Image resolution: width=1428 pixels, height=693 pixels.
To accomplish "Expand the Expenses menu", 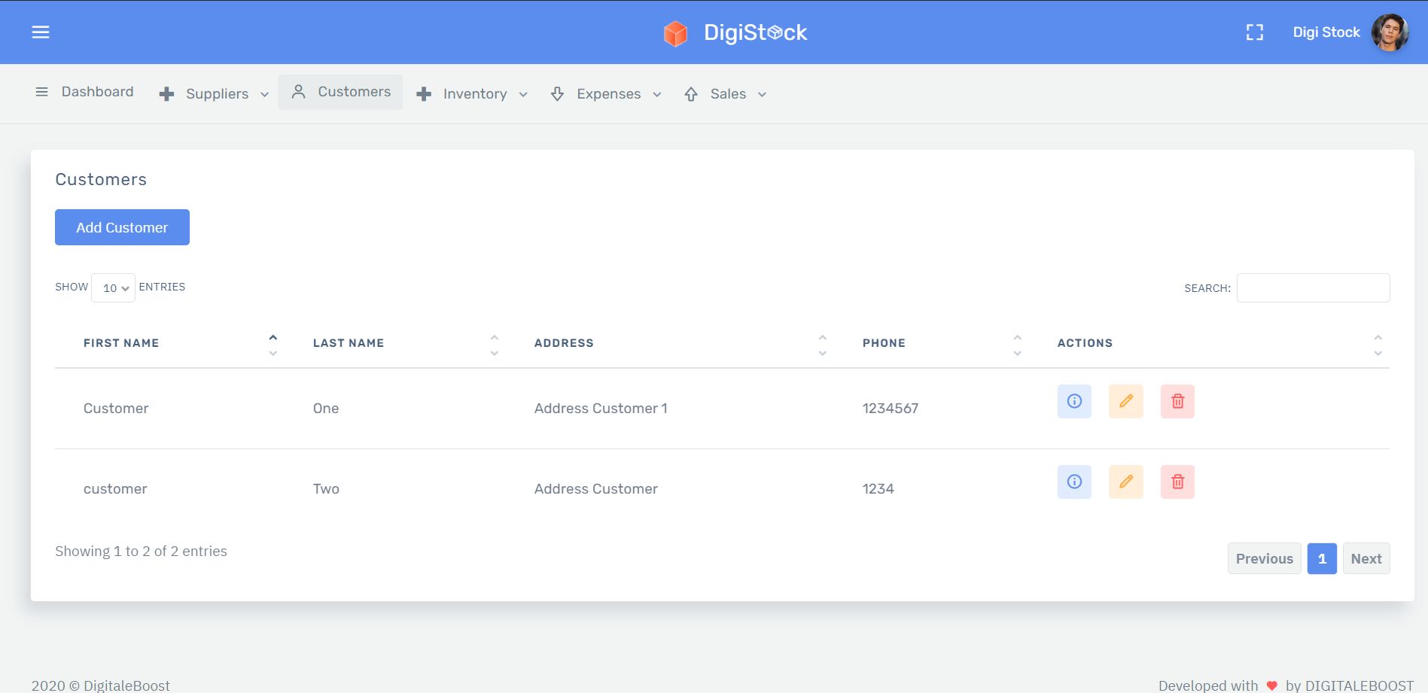I will [x=607, y=94].
